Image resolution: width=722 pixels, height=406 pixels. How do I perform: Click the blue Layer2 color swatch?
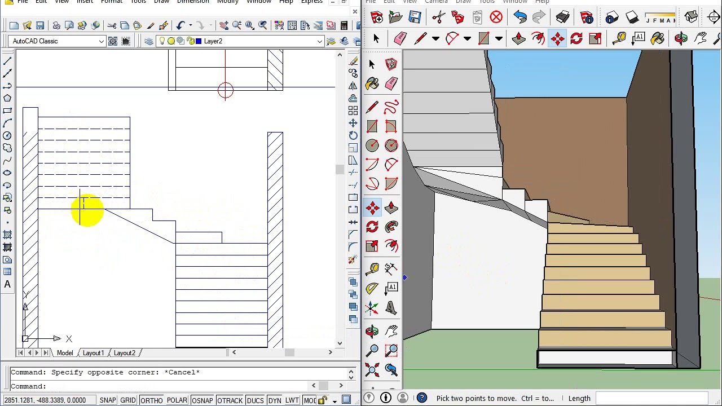pyautogui.click(x=199, y=41)
